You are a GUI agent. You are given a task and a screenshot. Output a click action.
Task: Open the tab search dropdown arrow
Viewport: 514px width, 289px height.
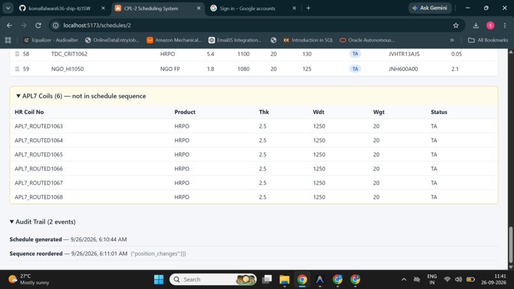click(8, 8)
